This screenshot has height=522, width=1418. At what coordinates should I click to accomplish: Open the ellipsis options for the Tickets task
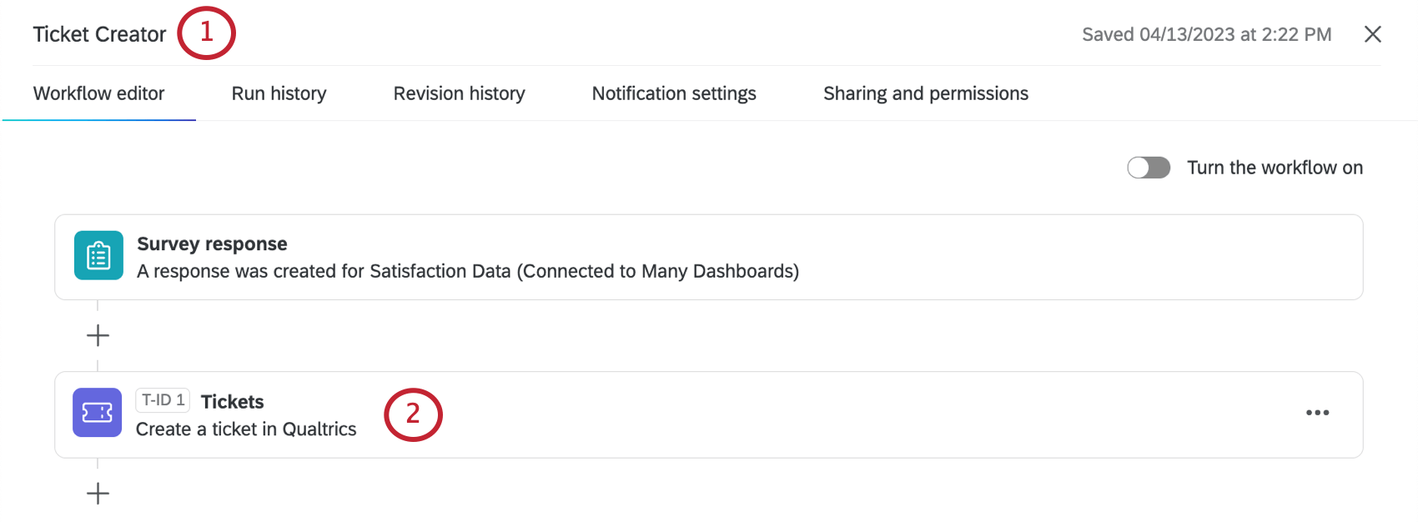(1318, 413)
